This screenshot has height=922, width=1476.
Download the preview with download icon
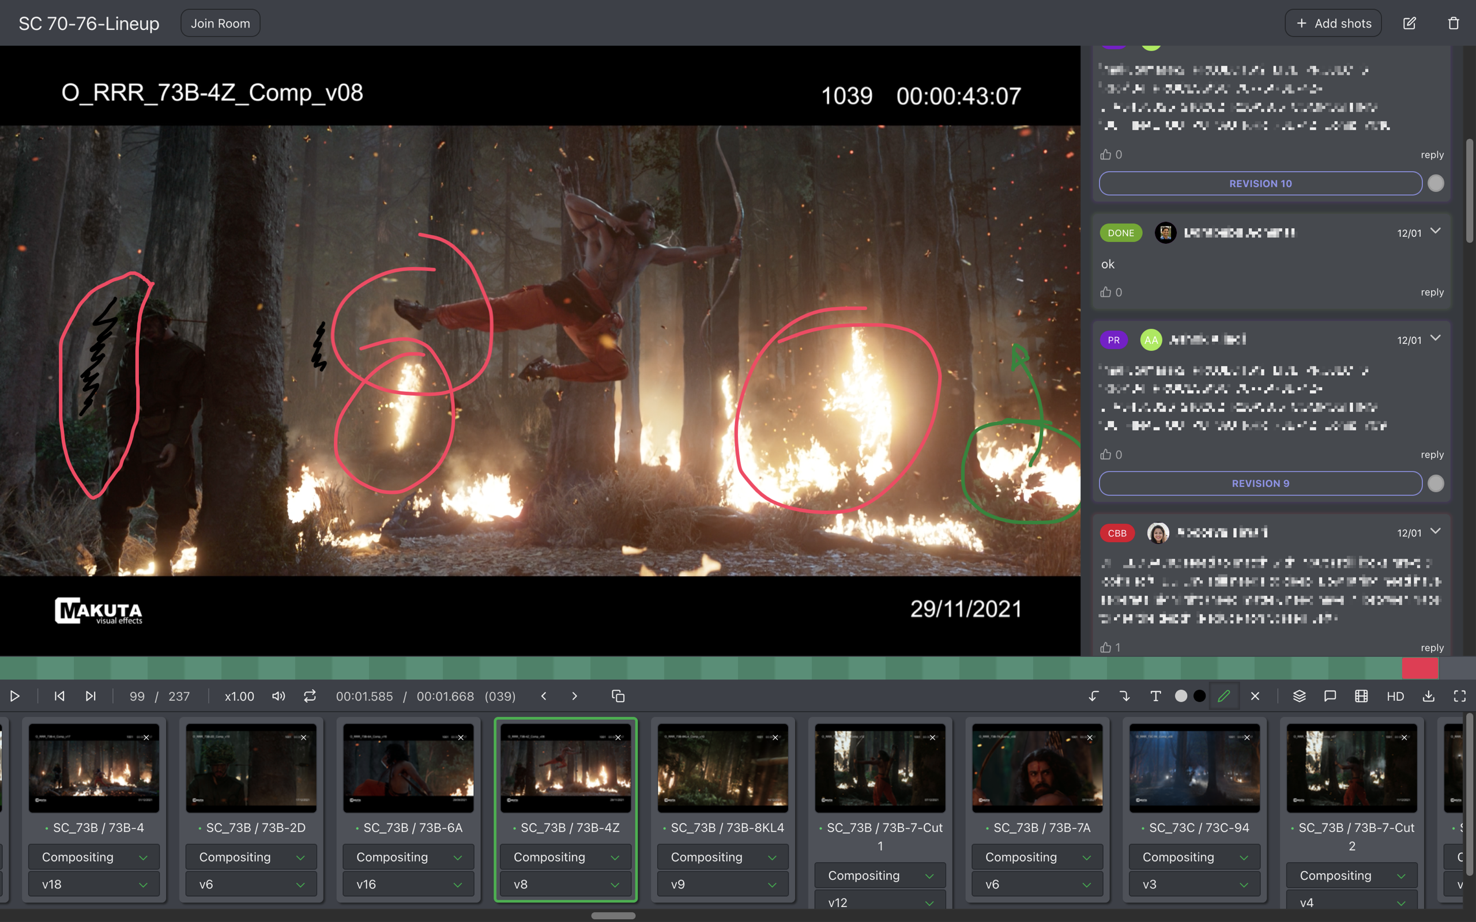(1428, 696)
